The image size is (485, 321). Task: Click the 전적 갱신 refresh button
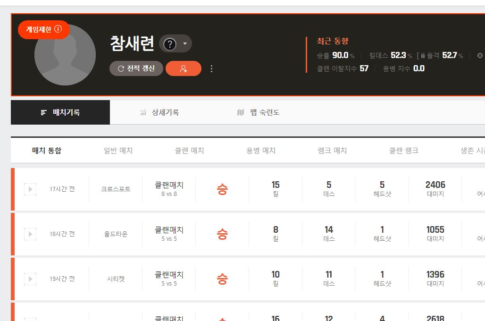pyautogui.click(x=136, y=68)
